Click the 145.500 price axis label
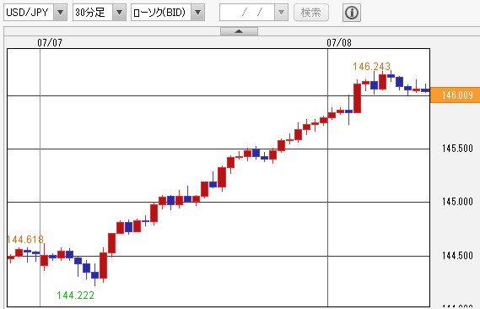The height and width of the screenshot is (309, 480). click(x=457, y=149)
